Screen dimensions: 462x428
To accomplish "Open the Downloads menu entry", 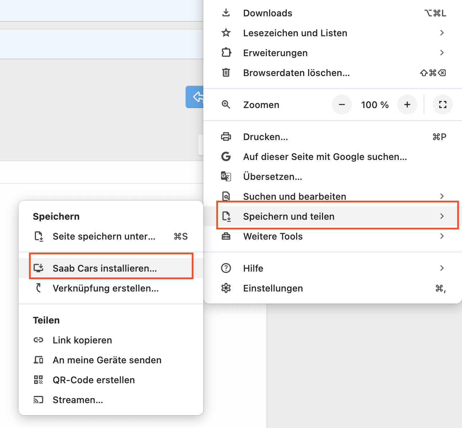I will [x=333, y=13].
